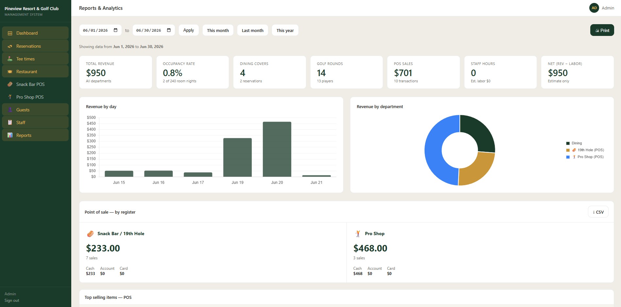Image resolution: width=621 pixels, height=307 pixels.
Task: Navigate to Restaurant section
Action: pyautogui.click(x=35, y=72)
